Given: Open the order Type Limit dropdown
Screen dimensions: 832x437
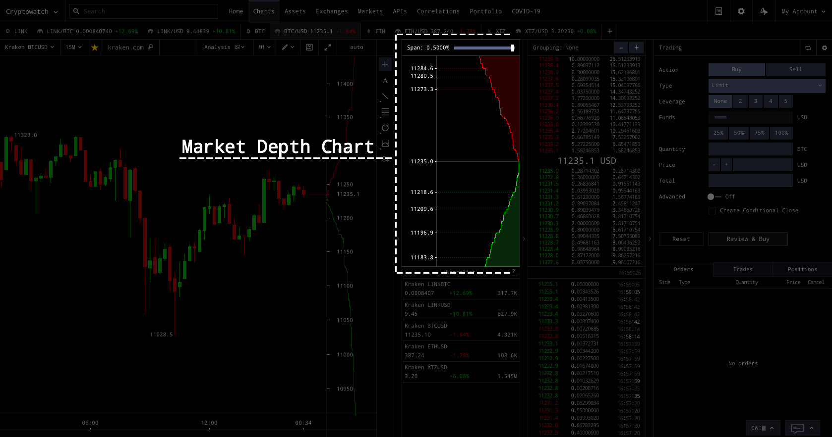Looking at the screenshot, I should (x=767, y=86).
